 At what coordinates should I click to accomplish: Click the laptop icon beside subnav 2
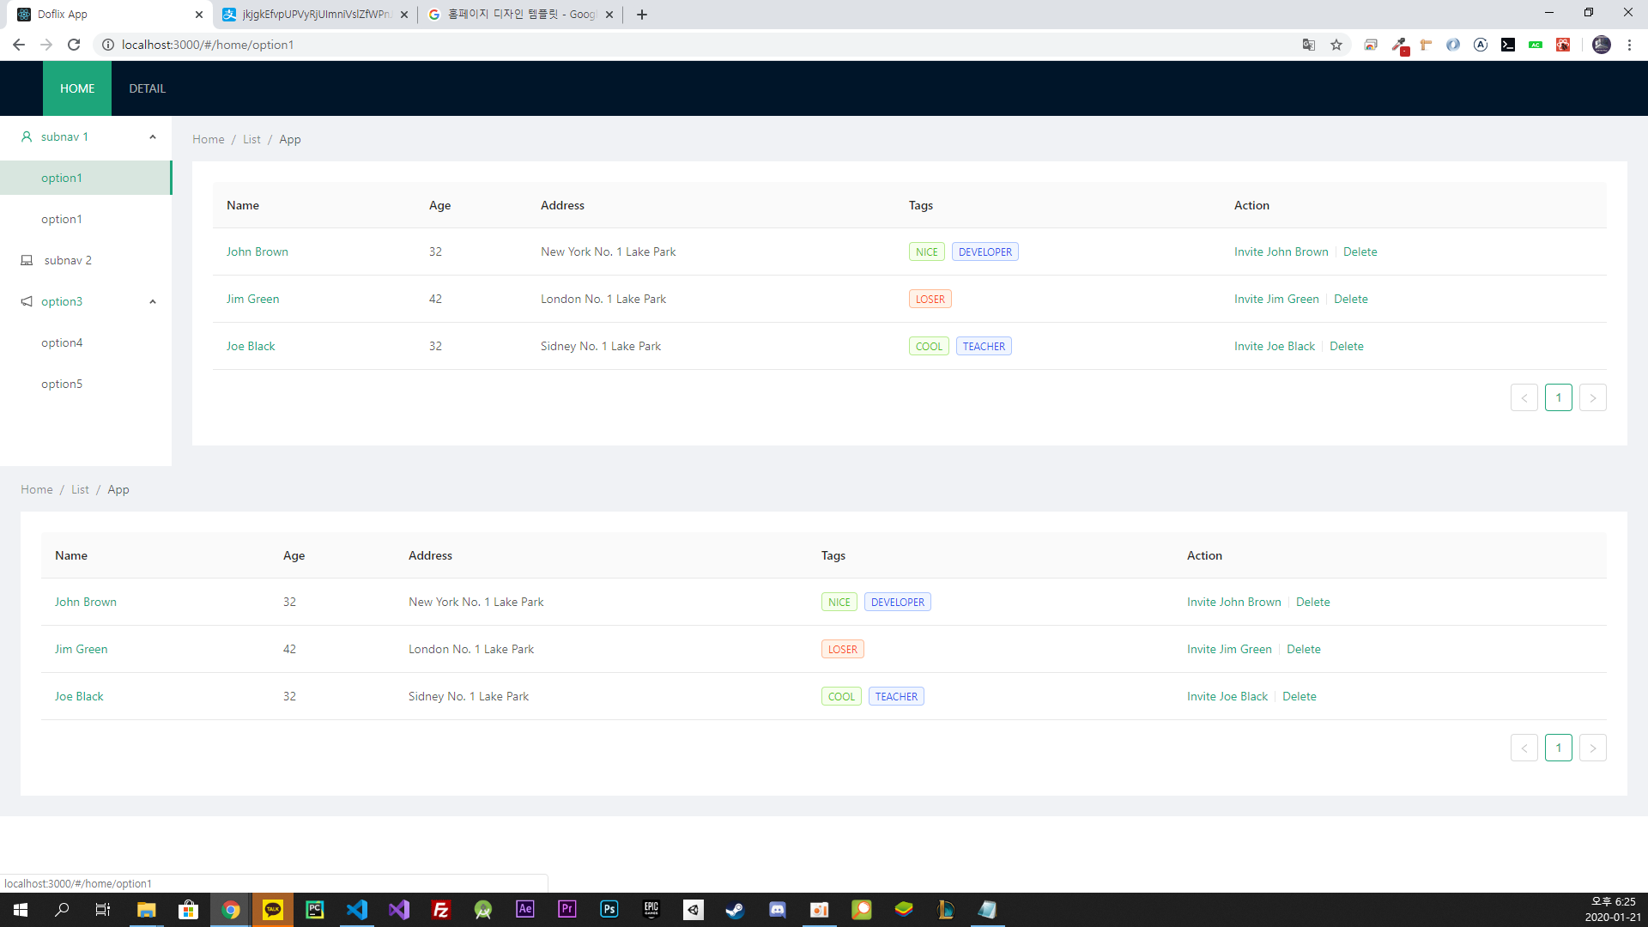point(27,260)
